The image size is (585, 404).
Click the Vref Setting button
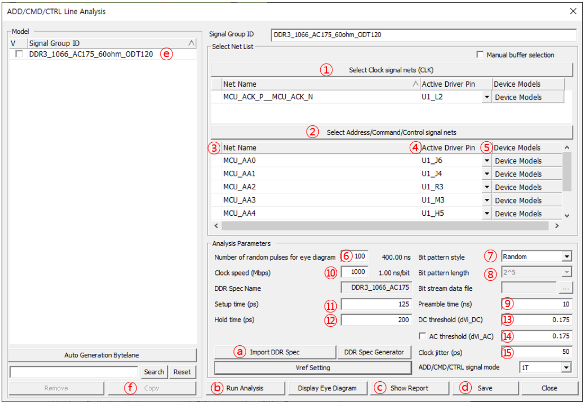(312, 368)
